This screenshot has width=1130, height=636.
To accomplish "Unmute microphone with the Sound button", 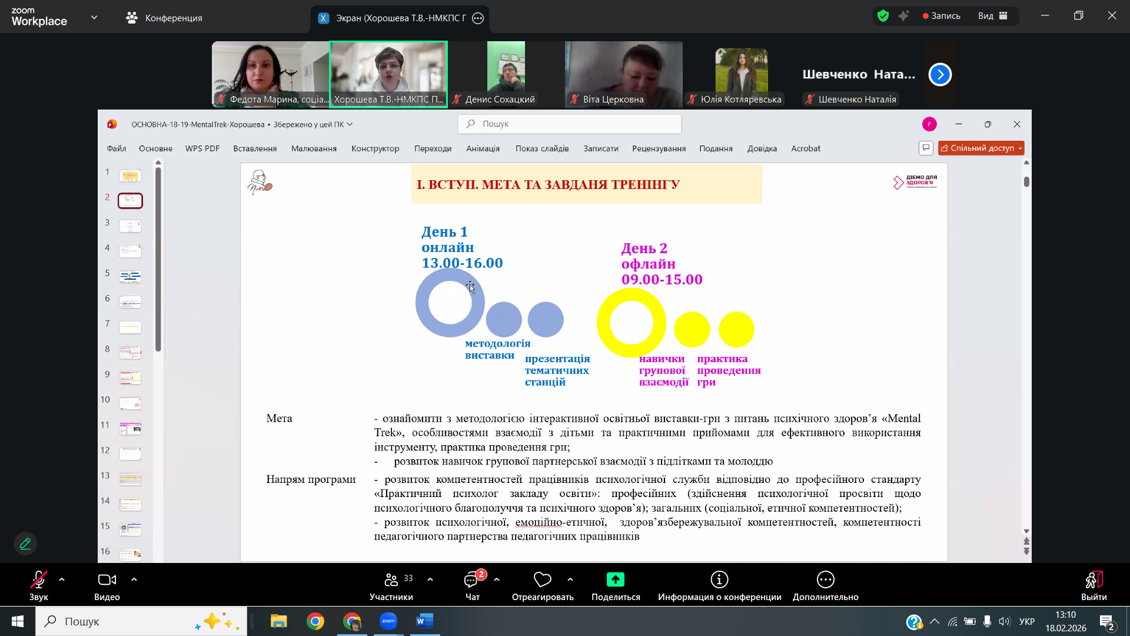I will [39, 581].
